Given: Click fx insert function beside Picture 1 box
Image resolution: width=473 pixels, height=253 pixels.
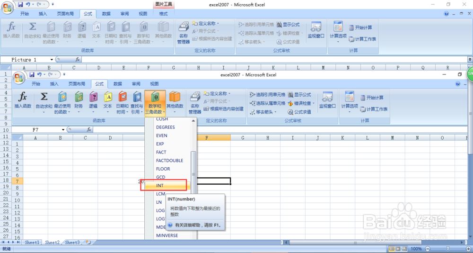Looking at the screenshot, I should [78, 60].
